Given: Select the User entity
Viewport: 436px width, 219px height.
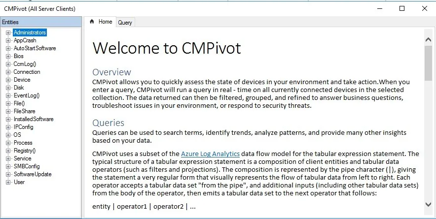Looking at the screenshot, I should coord(19,182).
